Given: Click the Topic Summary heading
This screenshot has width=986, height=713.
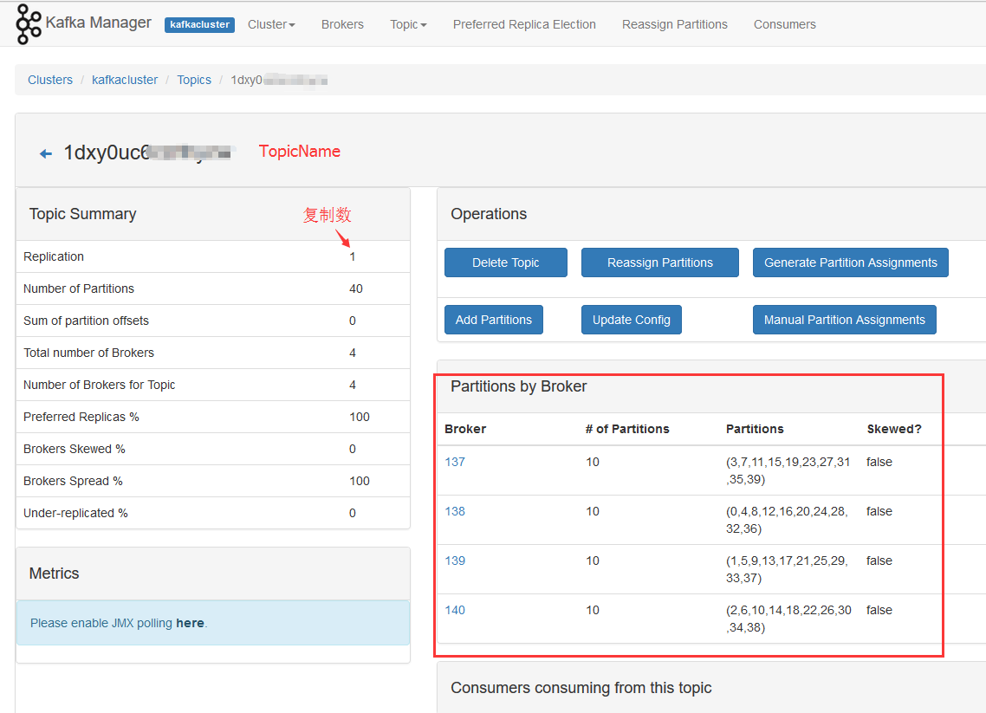Looking at the screenshot, I should point(82,214).
